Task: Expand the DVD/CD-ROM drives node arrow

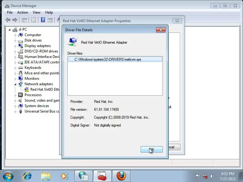Action: [15, 52]
